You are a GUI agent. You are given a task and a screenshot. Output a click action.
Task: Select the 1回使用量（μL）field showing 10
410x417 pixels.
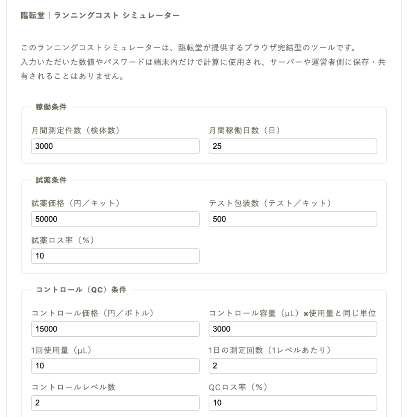(115, 366)
